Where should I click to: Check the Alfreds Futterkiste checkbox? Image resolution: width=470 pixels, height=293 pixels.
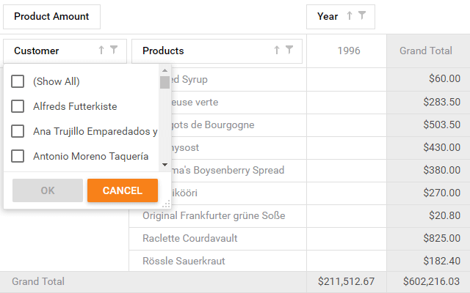pyautogui.click(x=18, y=106)
